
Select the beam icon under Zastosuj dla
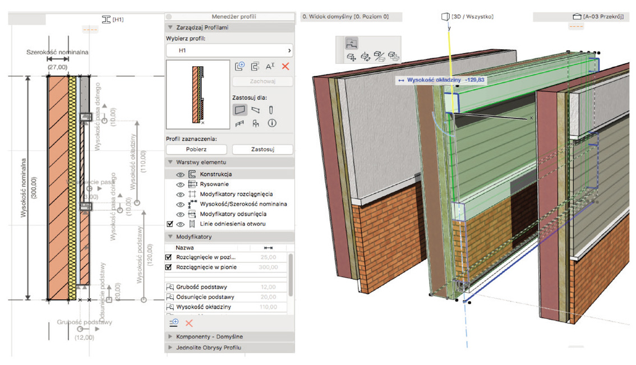[x=256, y=110]
